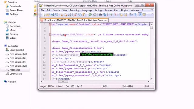The height and width of the screenshot is (109, 194).
Task: Click the Open file toolbar icon
Action: 48,15
